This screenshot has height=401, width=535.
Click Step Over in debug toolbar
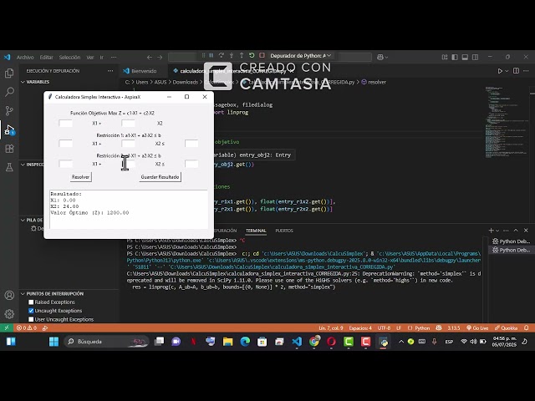[x=222, y=56]
